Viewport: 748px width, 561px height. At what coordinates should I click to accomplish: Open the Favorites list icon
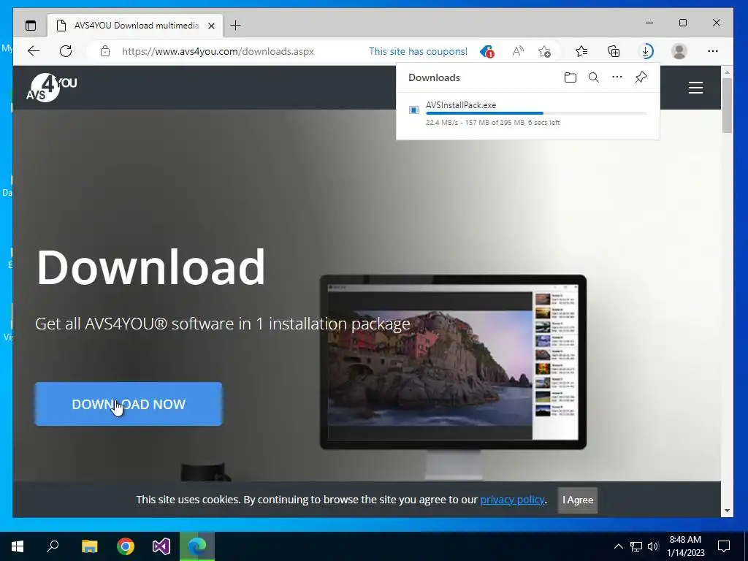[x=581, y=51]
